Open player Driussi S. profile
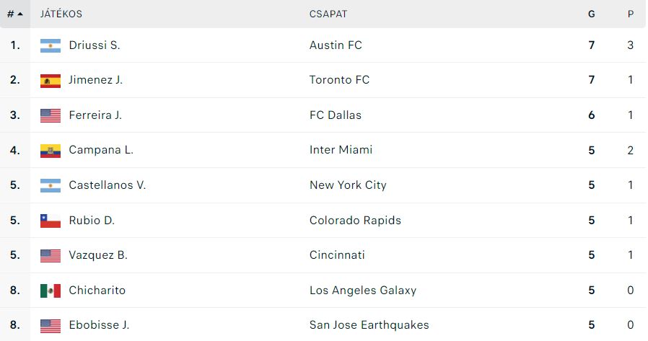Screen dimensions: 648x341 [x=95, y=45]
